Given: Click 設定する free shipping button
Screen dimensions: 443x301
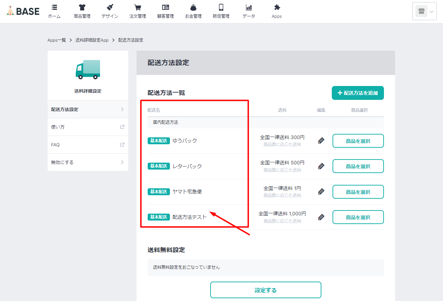Looking at the screenshot, I should pos(266,290).
